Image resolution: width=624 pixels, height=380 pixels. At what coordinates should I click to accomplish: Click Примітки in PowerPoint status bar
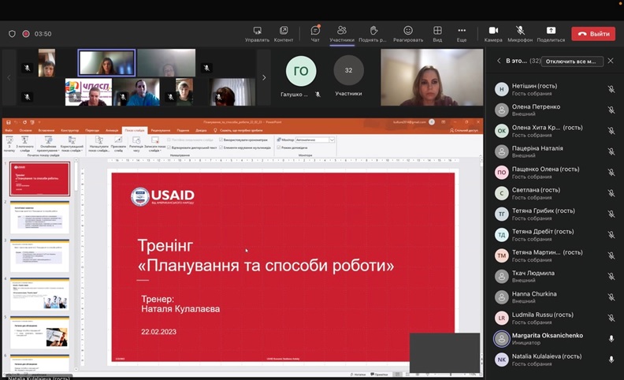pyautogui.click(x=379, y=374)
